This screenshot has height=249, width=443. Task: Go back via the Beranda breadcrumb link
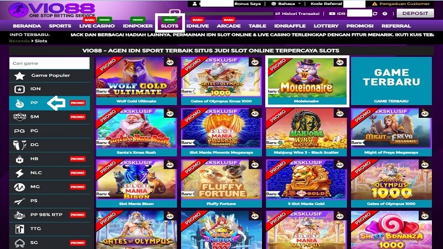(19, 41)
